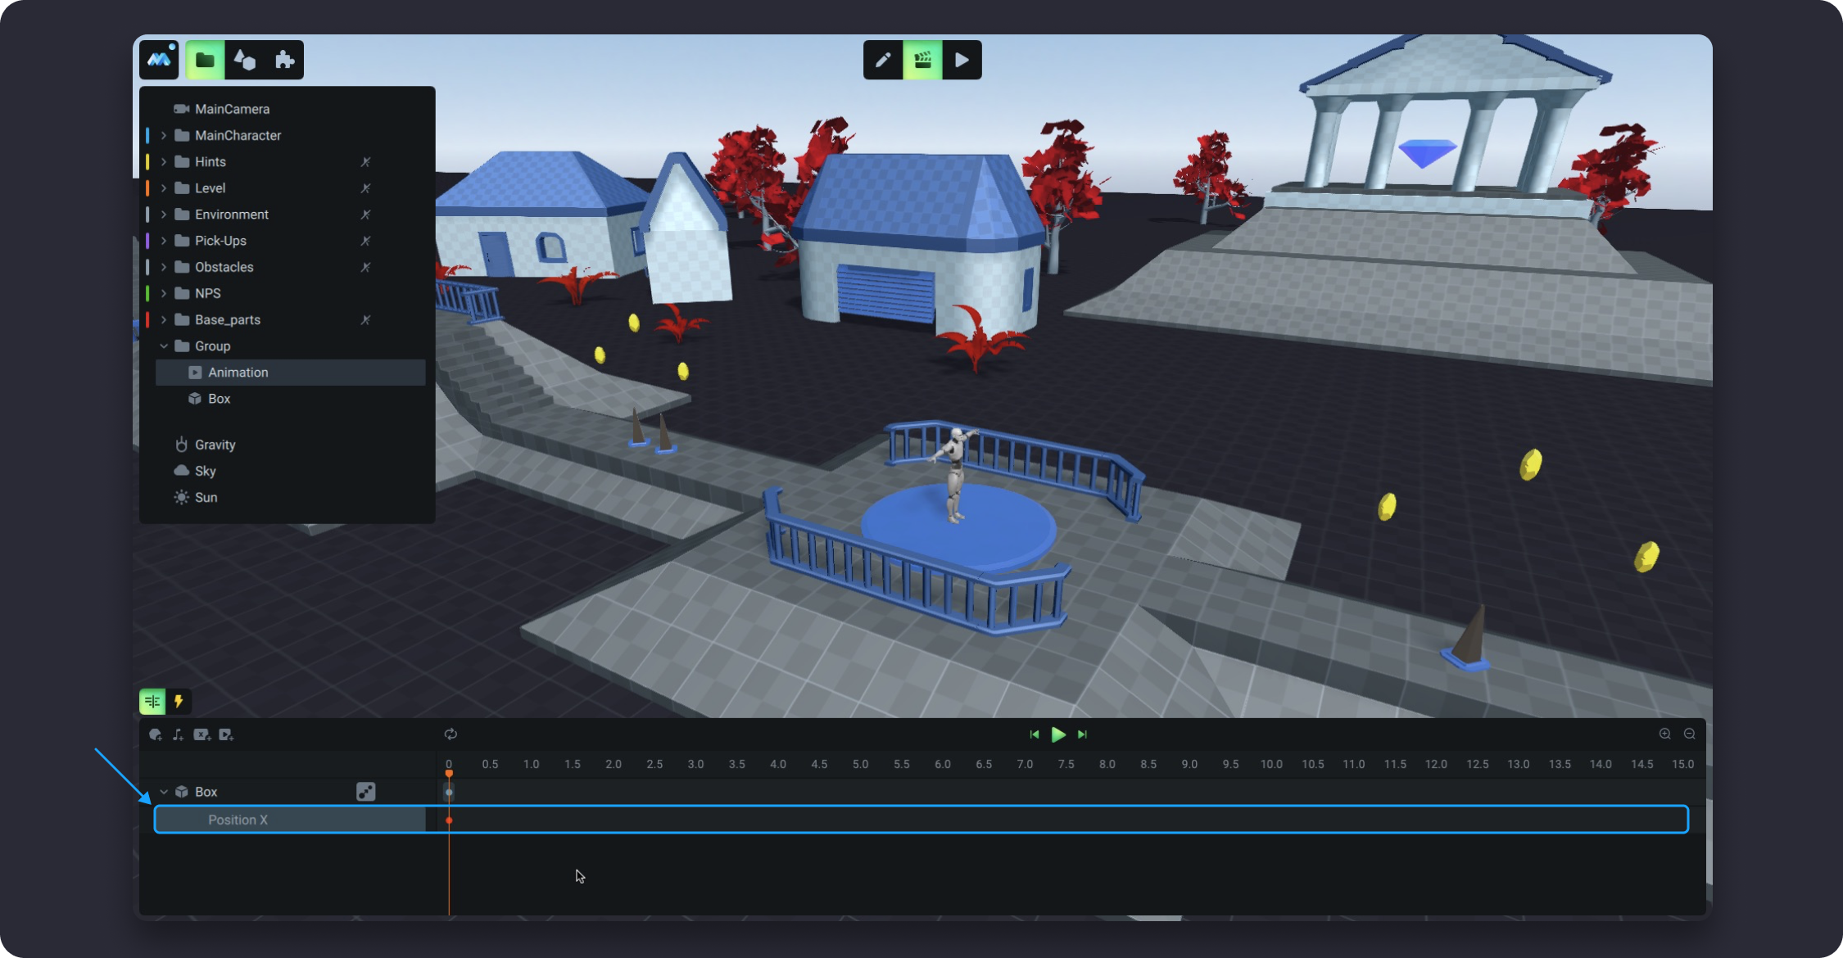1843x958 pixels.
Task: Open the easing curve button on Box track
Action: pyautogui.click(x=365, y=792)
